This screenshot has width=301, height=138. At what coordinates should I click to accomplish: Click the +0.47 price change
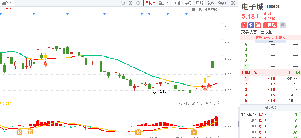click(x=267, y=14)
